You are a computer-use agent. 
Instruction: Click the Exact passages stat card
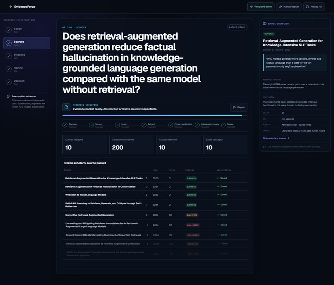click(225, 145)
